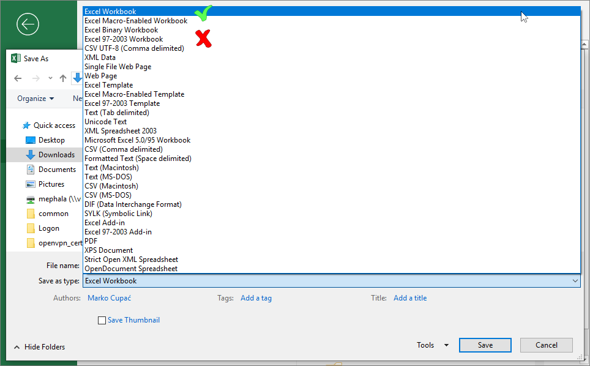Screen dimensions: 590x366
Task: Select OpenDocument Spreadsheet type
Action: coord(332,269)
